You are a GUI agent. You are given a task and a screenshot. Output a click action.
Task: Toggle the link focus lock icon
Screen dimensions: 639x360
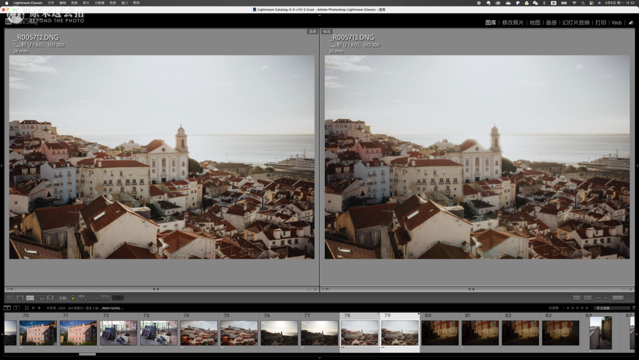[73, 298]
